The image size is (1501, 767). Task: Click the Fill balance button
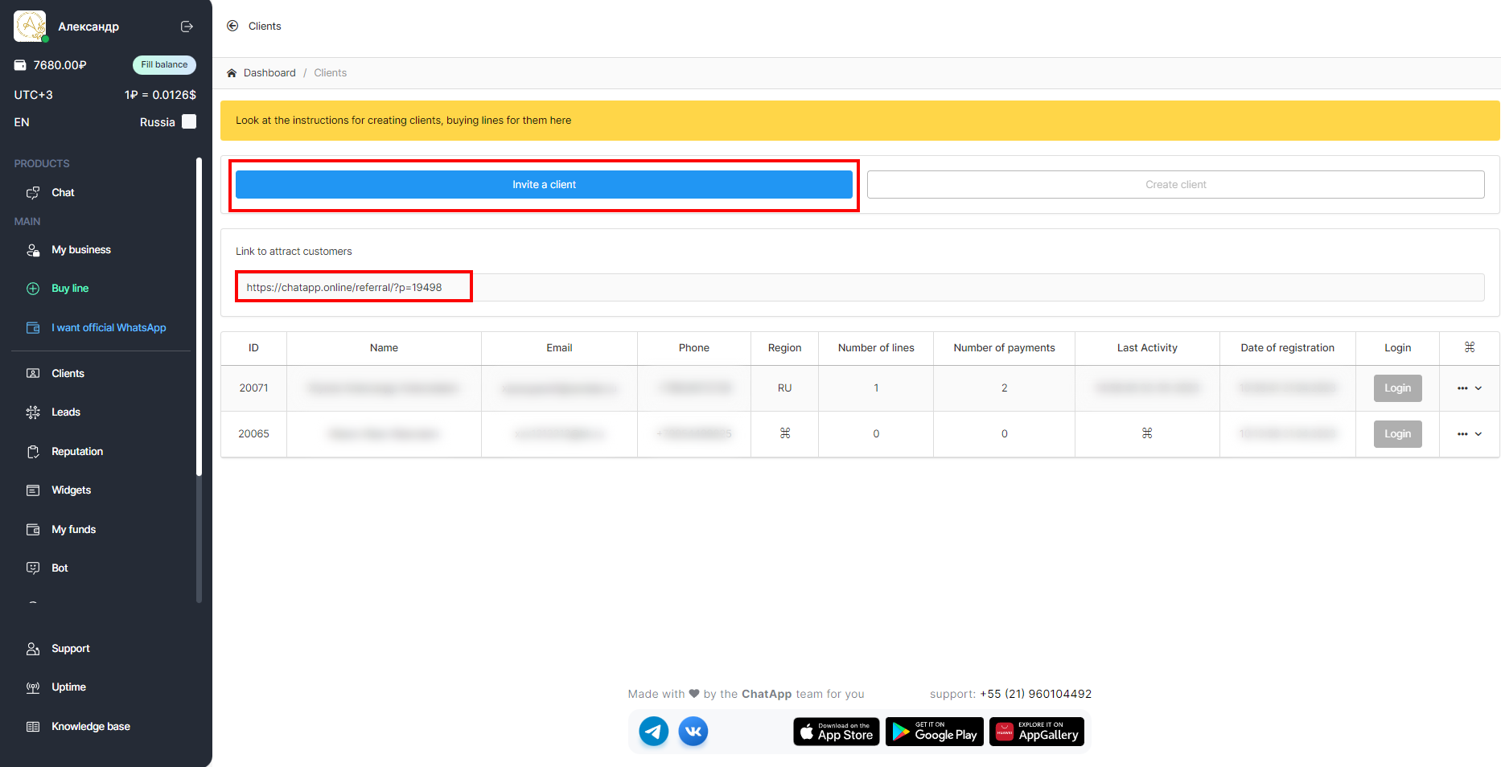click(x=164, y=65)
